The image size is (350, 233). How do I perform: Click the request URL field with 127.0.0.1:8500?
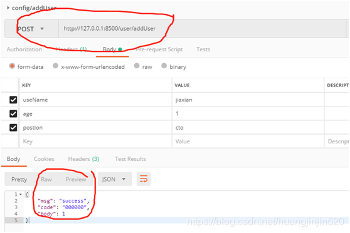click(202, 29)
